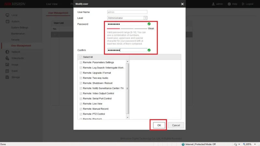Image resolution: width=260 pixels, height=146 pixels.
Task: Toggle Remote: Parameters Settings checkbox
Action: pos(81,62)
